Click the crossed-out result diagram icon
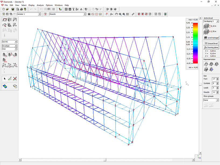Viewport: 220px width, 165px height. [15, 79]
